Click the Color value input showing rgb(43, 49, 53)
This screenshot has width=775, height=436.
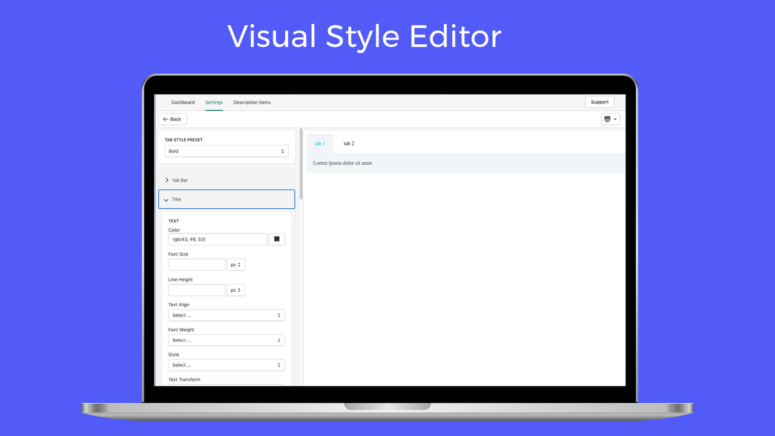[217, 239]
